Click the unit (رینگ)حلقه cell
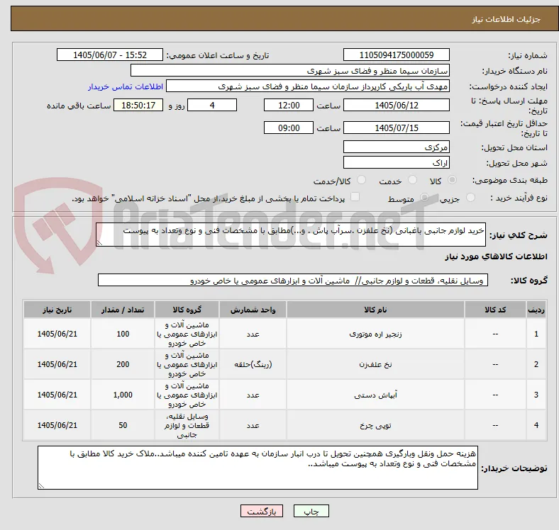This screenshot has height=530, width=559. (253, 364)
